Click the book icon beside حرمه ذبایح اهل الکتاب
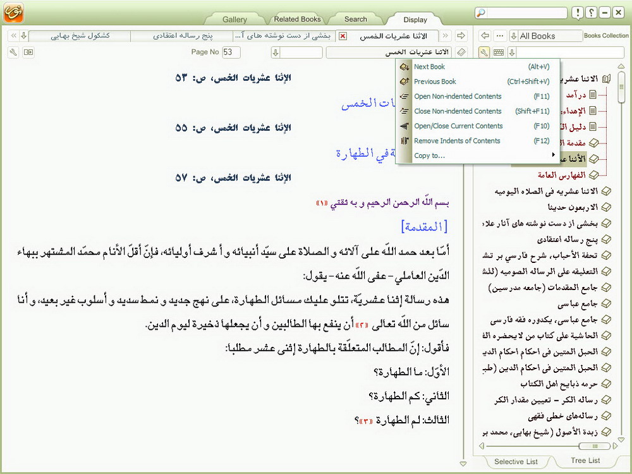The image size is (632, 474). pos(606,384)
